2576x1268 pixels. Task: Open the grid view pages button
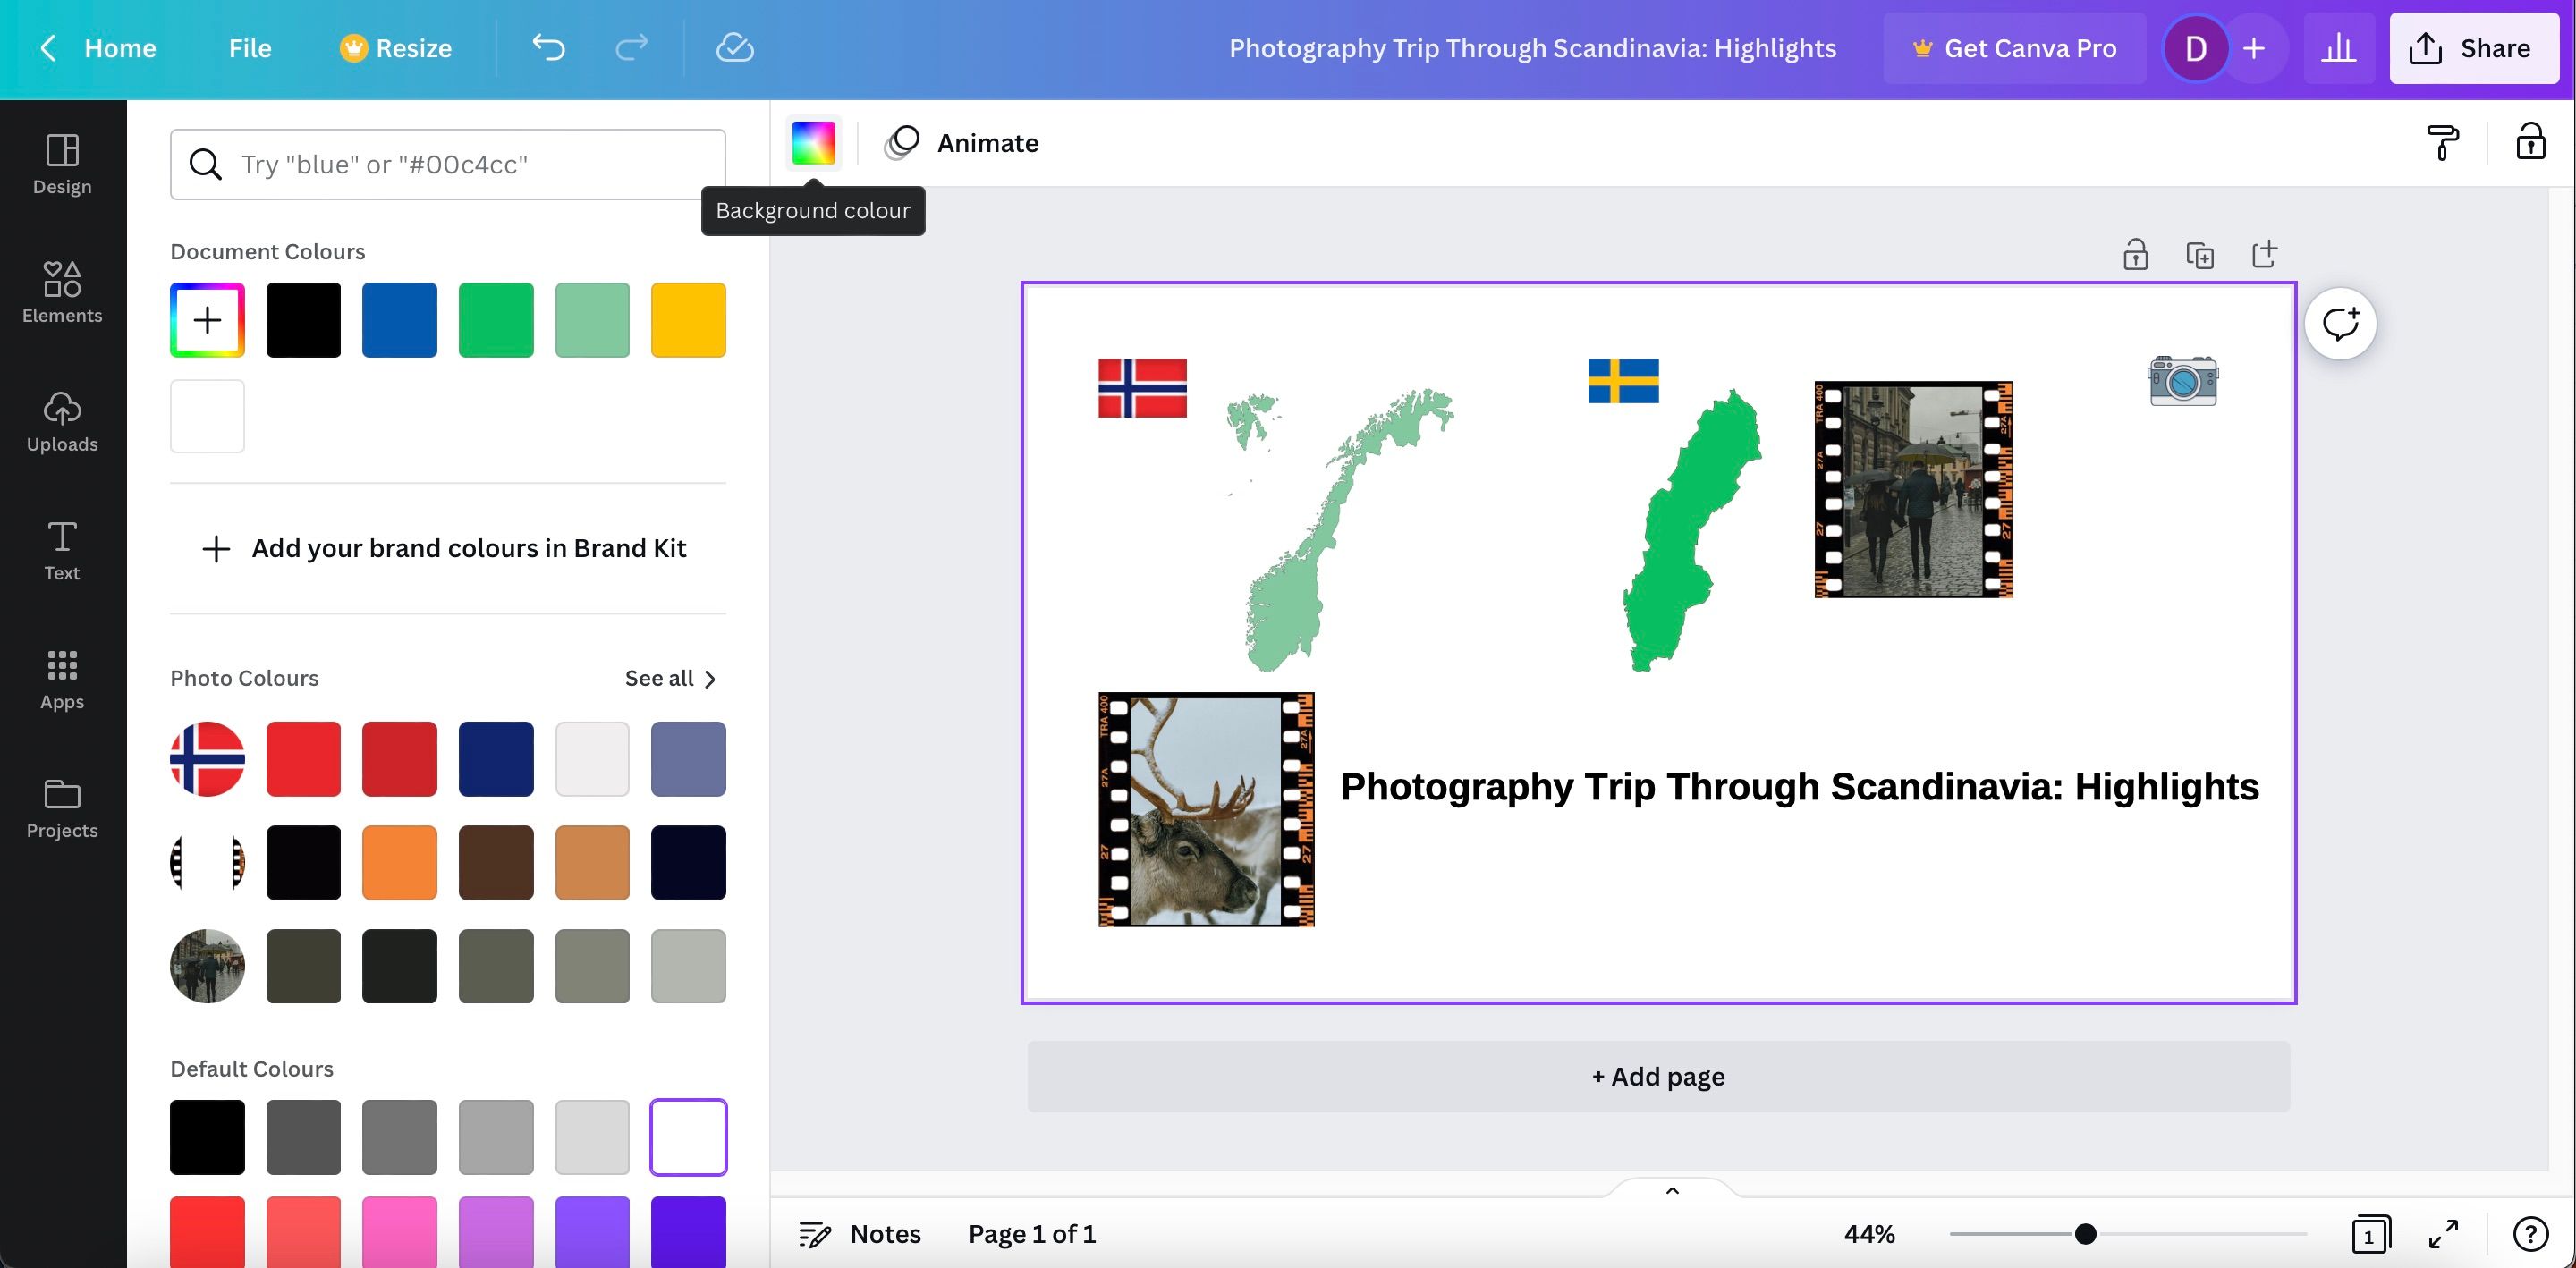pos(2369,1233)
